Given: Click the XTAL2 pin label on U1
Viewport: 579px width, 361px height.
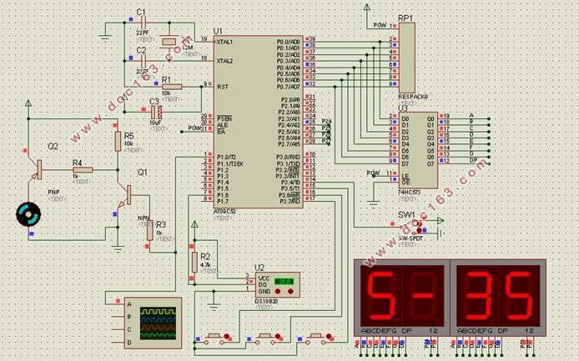Looking at the screenshot, I should [x=224, y=61].
